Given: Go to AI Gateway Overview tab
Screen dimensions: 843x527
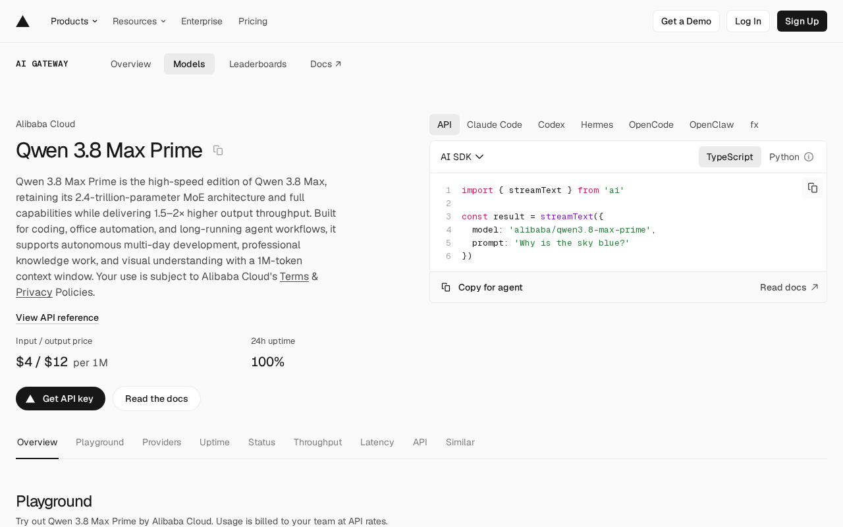Looking at the screenshot, I should pyautogui.click(x=131, y=64).
